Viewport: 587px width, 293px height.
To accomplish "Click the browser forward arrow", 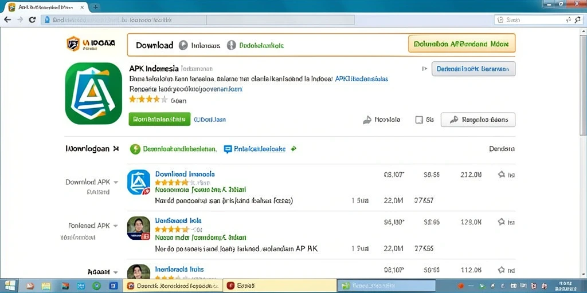I will (x=20, y=20).
